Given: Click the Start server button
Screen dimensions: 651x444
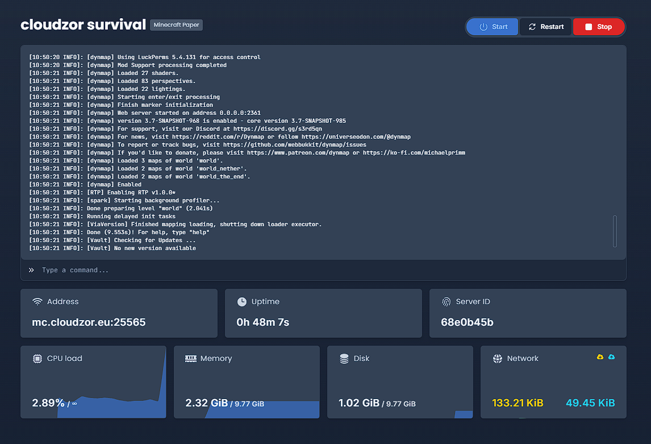Looking at the screenshot, I should [x=493, y=27].
